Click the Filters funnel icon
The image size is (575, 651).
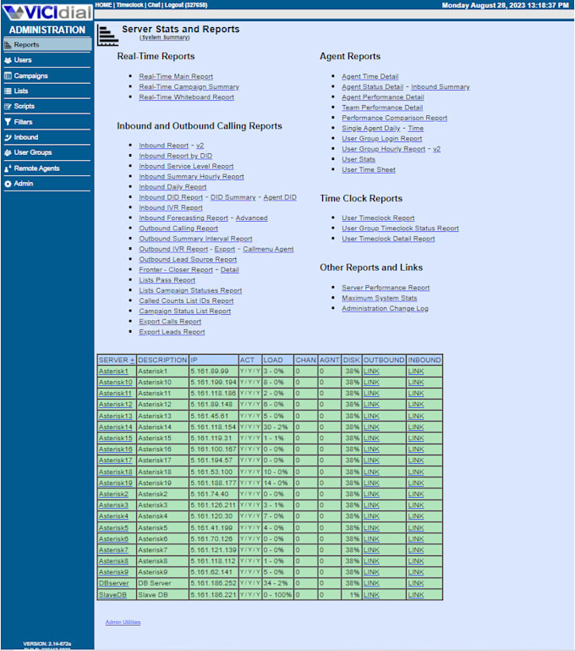tap(8, 122)
